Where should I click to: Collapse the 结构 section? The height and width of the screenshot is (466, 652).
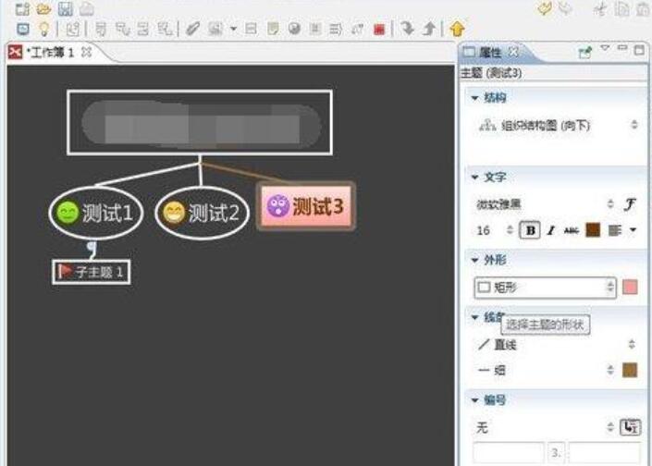point(474,98)
